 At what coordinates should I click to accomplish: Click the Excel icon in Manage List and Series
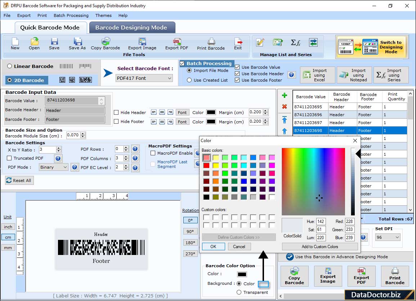pyautogui.click(x=277, y=42)
